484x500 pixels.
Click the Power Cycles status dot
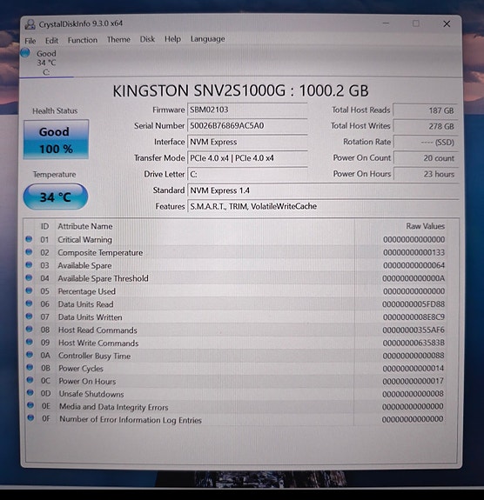(x=30, y=367)
